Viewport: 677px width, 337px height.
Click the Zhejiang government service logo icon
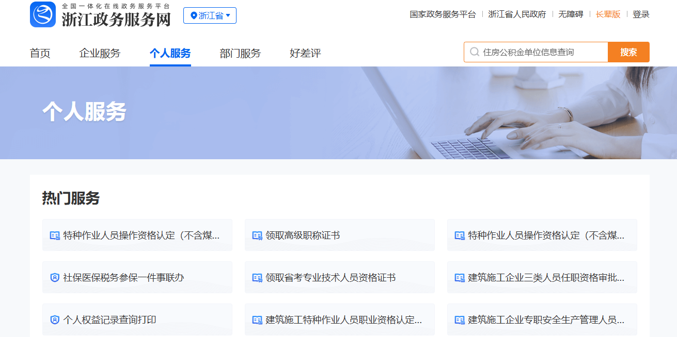coord(43,14)
